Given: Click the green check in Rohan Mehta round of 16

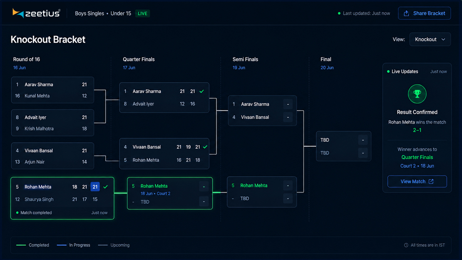Looking at the screenshot, I should coord(105,187).
